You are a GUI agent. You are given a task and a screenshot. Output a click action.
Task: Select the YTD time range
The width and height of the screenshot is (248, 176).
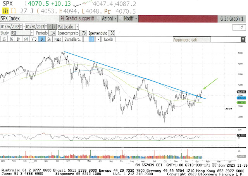pyautogui.click(x=34, y=39)
